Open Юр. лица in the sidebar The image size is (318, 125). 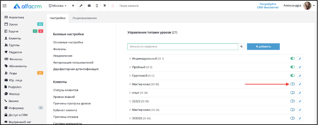coord(13,80)
